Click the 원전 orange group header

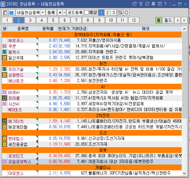click(x=92, y=64)
